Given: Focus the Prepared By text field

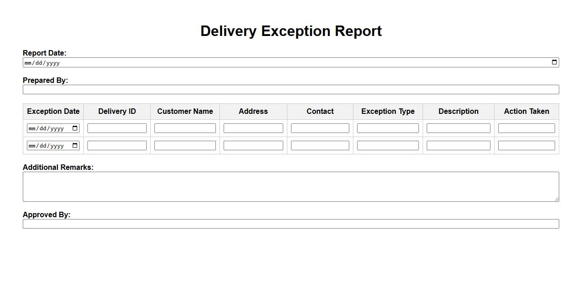Looking at the screenshot, I should coord(291,90).
